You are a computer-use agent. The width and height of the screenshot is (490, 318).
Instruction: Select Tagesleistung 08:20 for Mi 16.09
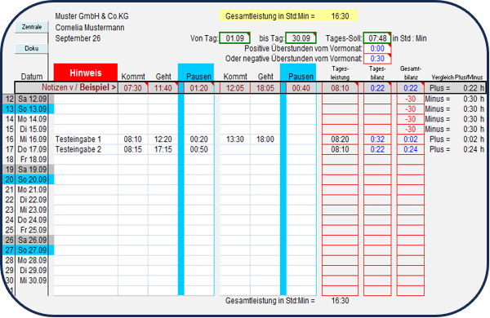(x=340, y=139)
